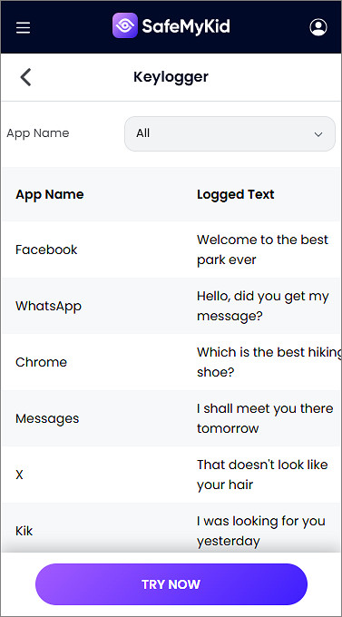
Task: Open the hamburger menu
Action: point(23,27)
